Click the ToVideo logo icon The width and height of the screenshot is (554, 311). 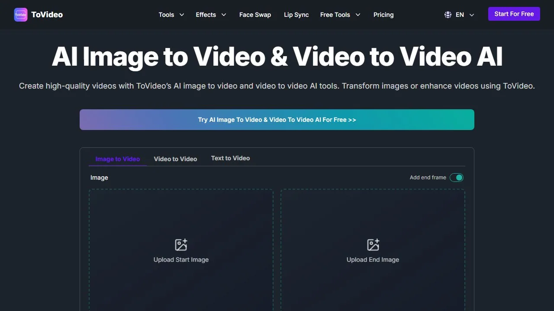(x=21, y=15)
